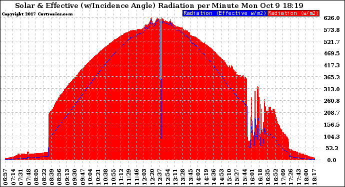Image resolution: width=345 pixels, height=187 pixels.
Task: Click the 16:35 time axis label
Action: (268, 177)
